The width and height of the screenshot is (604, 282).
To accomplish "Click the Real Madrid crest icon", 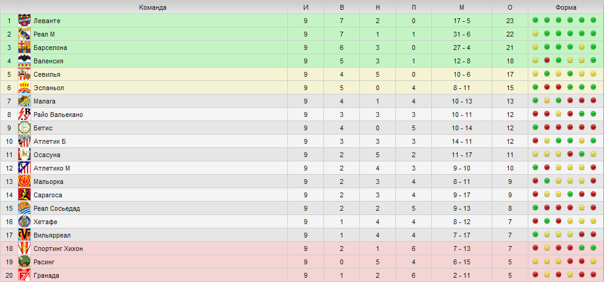I will pyautogui.click(x=24, y=34).
